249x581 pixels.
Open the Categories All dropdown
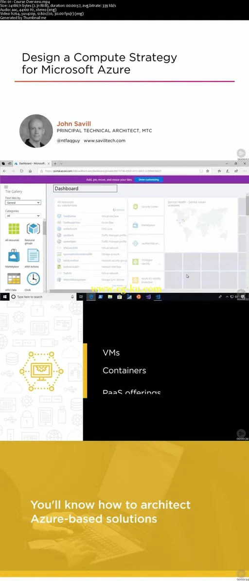[23, 215]
